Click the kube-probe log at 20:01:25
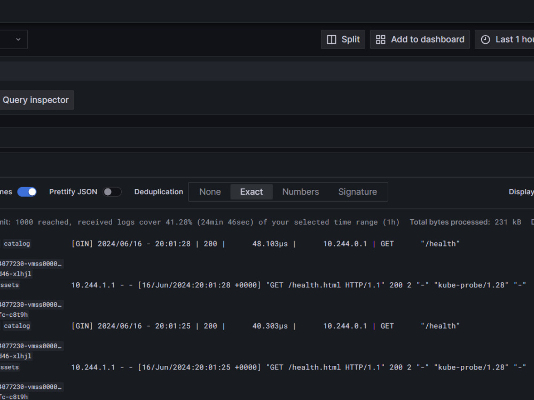Viewport: 534px width, 400px height. [299, 367]
